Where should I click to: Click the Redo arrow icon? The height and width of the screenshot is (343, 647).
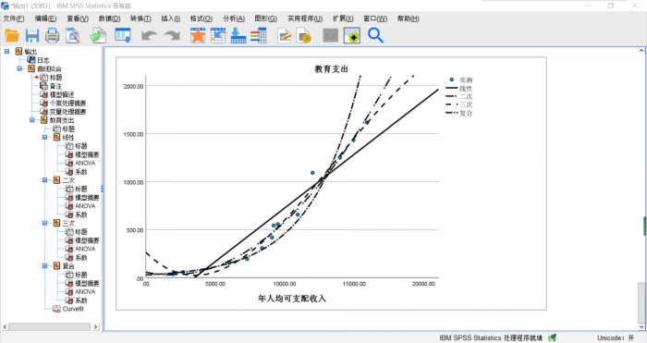coord(172,36)
